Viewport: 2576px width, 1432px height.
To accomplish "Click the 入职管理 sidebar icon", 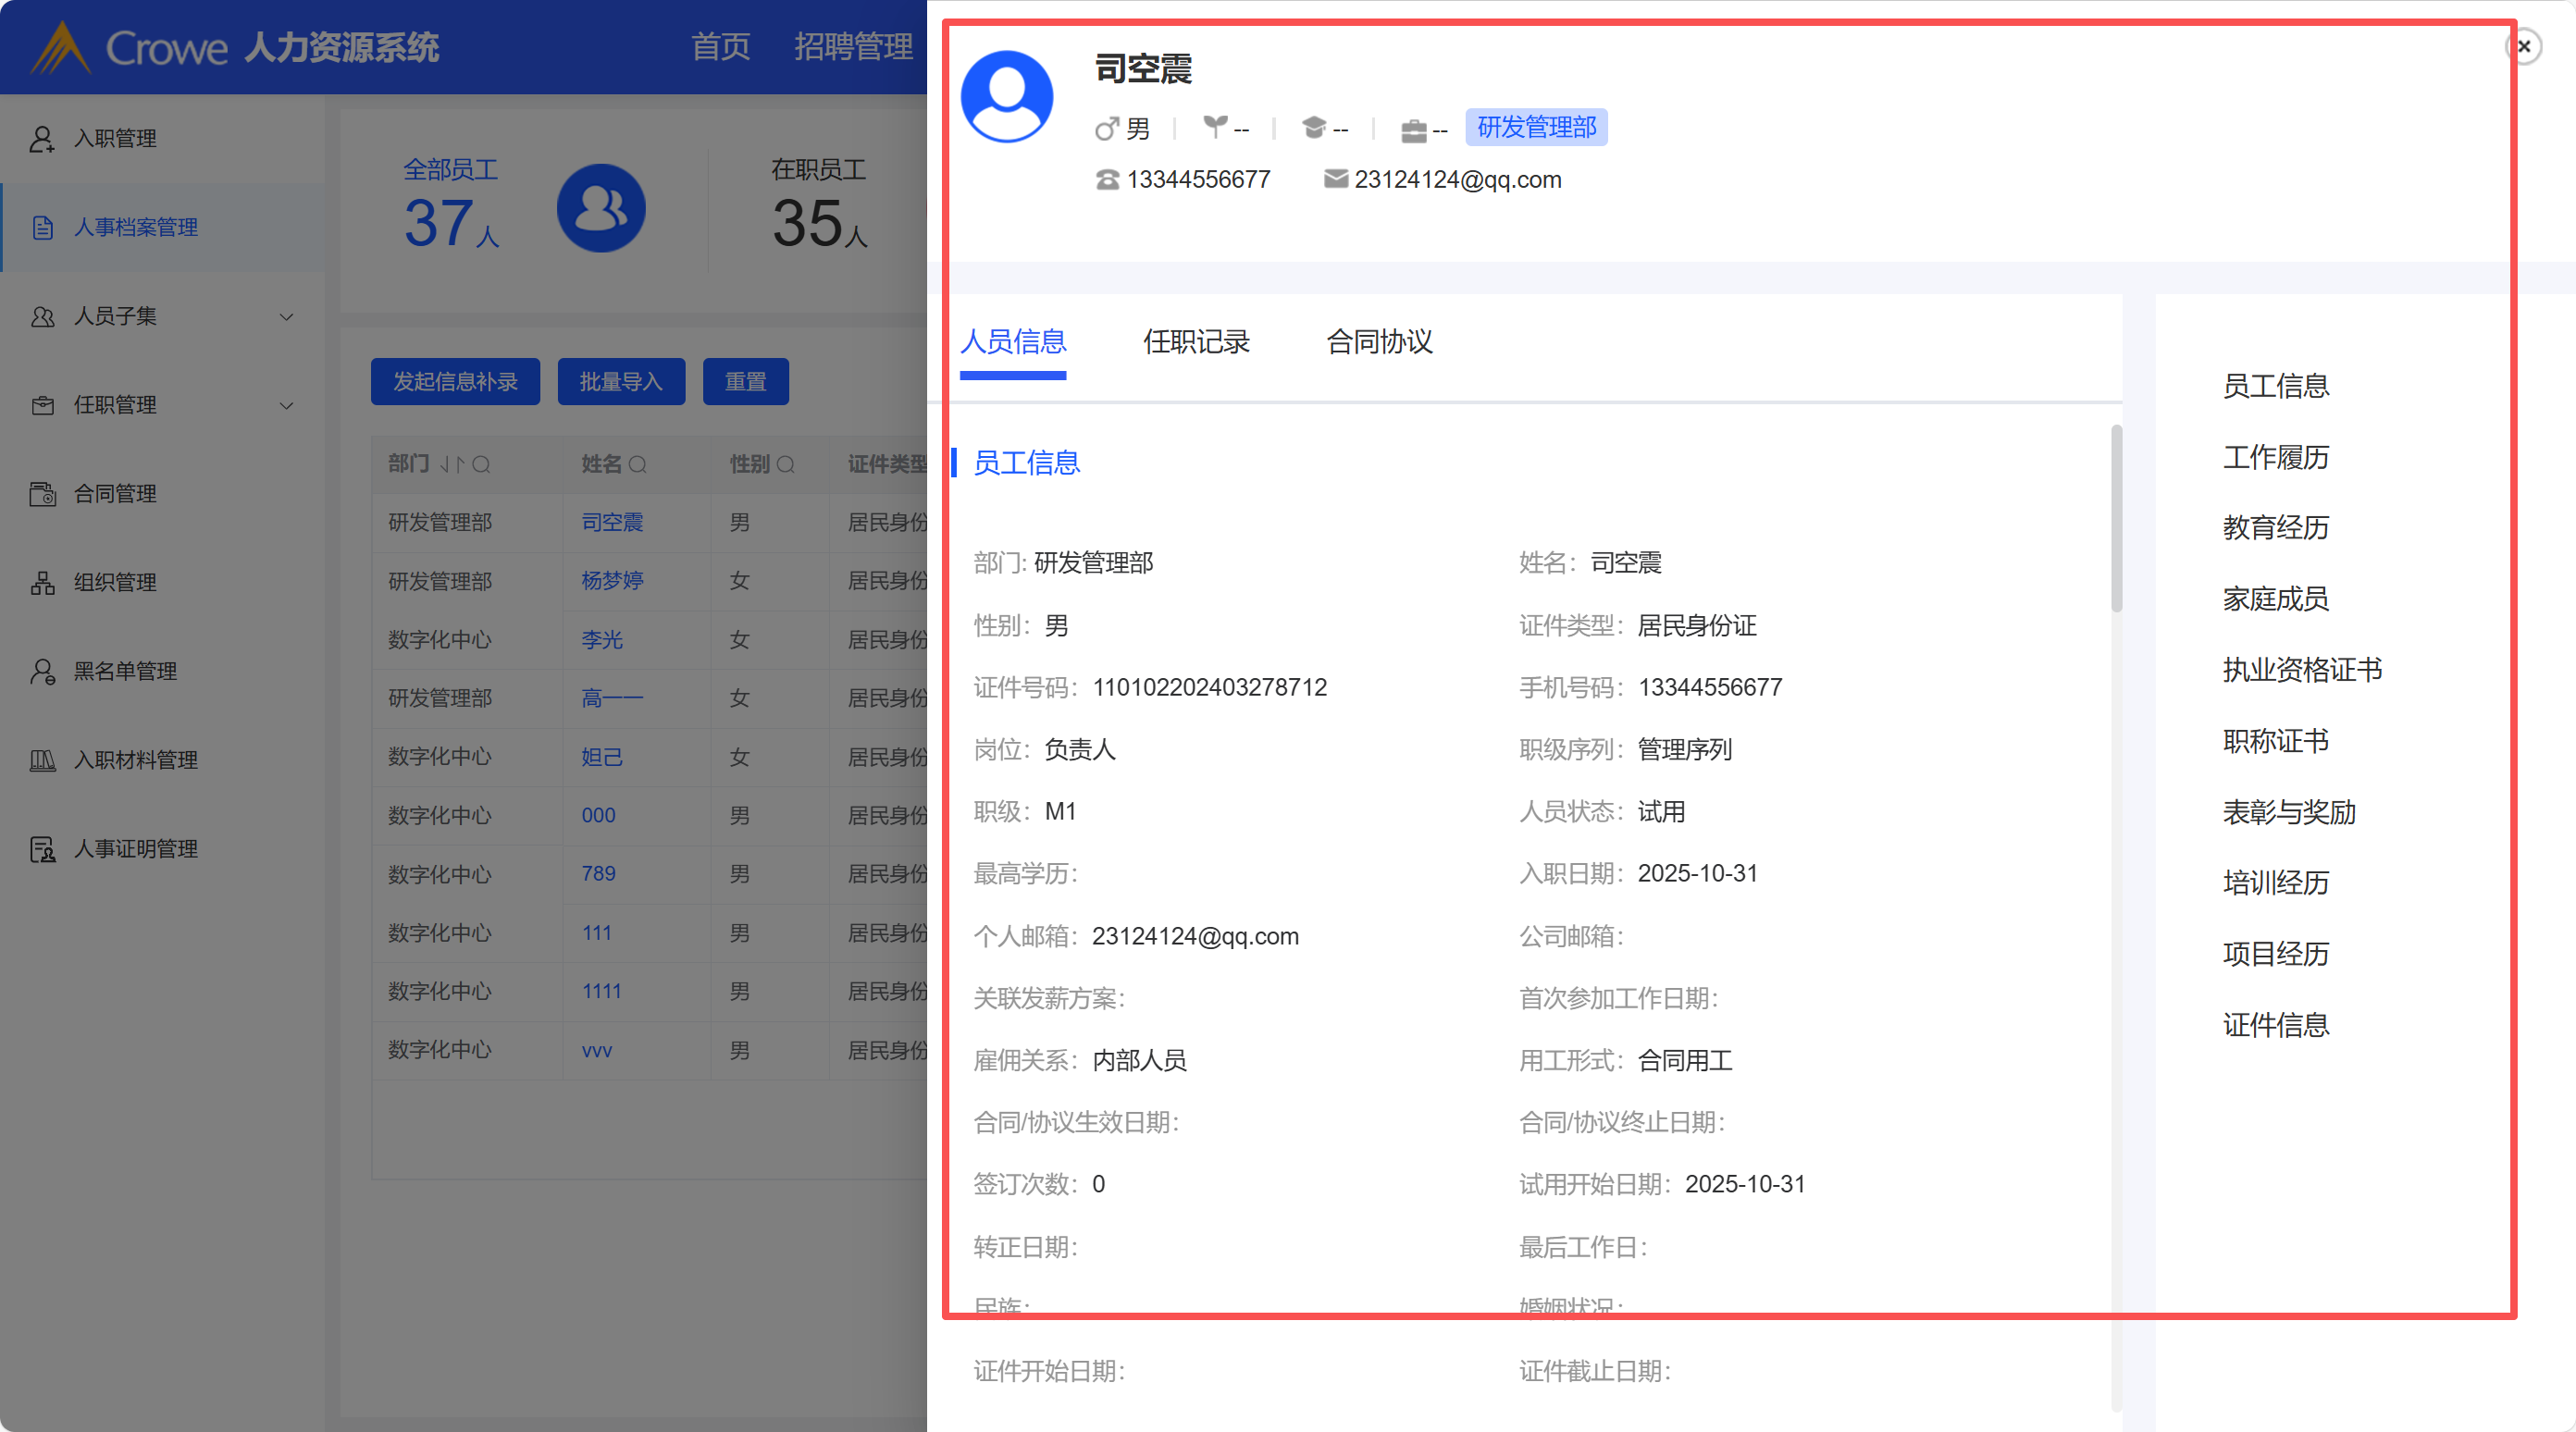I will pos(42,138).
